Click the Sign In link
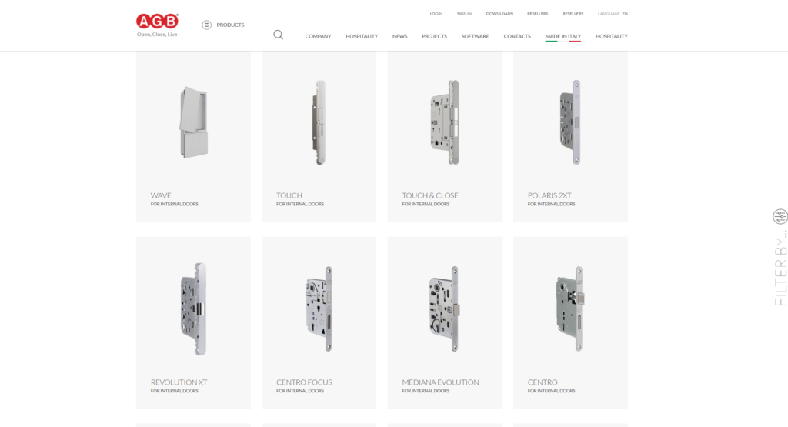 tap(464, 14)
